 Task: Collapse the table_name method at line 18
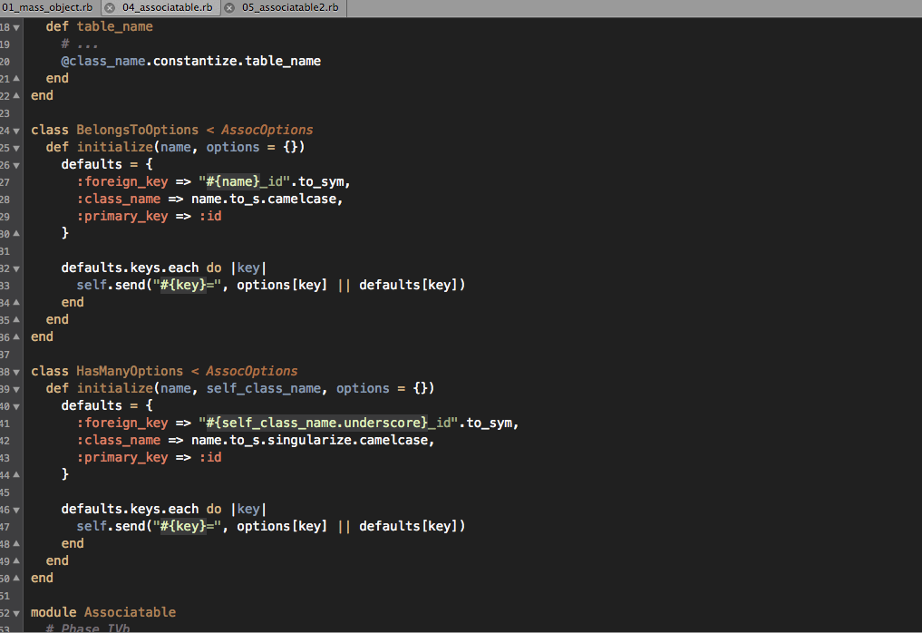click(16, 27)
